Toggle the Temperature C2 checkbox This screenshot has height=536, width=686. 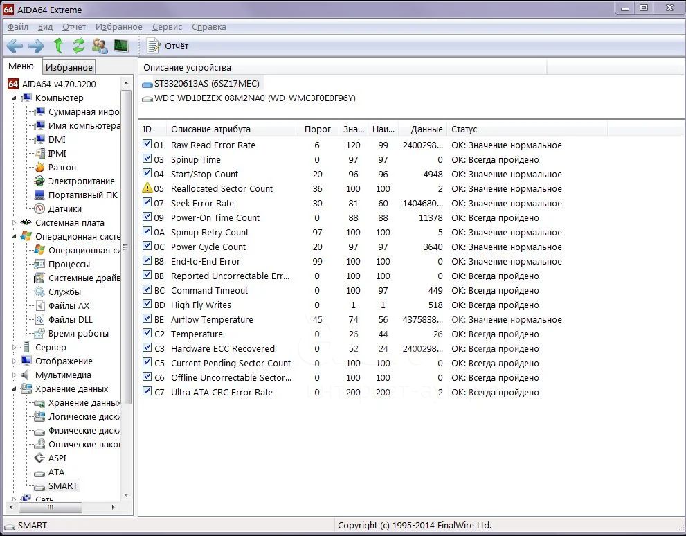point(147,333)
